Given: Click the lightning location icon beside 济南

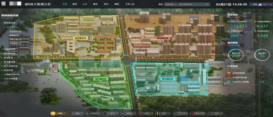Looking at the screenshot, I should (x=251, y=4).
